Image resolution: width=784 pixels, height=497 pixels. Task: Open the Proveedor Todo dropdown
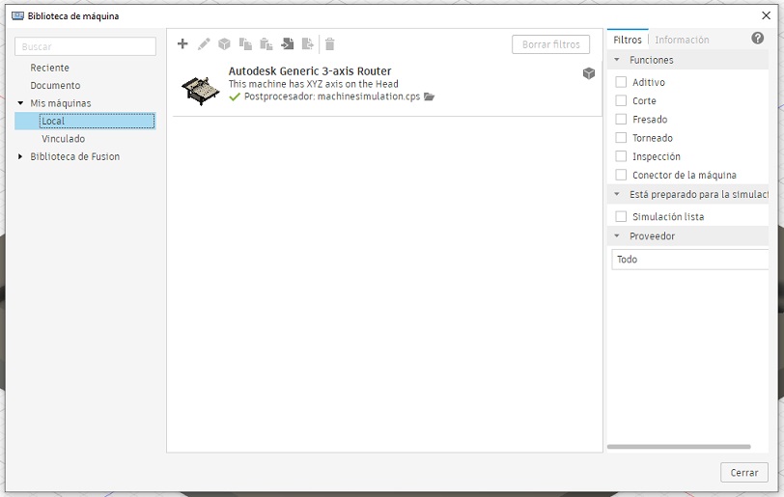pos(689,260)
